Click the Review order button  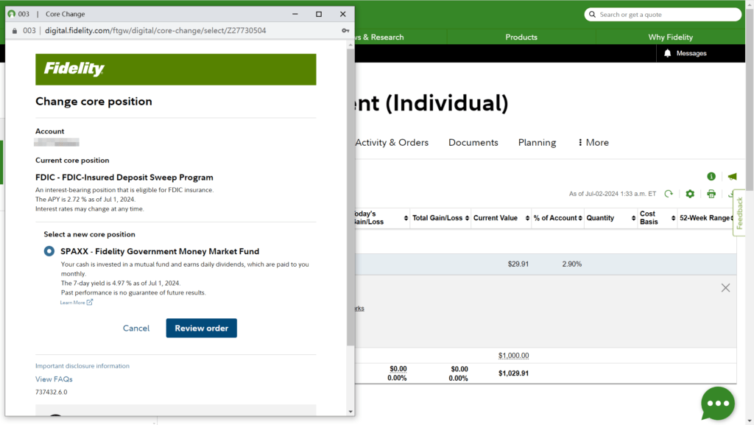pos(202,328)
